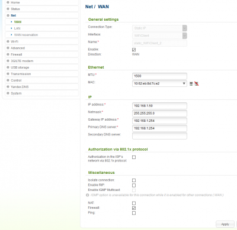Click the General settings section heading
This screenshot has height=230, width=237.
(x=103, y=20)
